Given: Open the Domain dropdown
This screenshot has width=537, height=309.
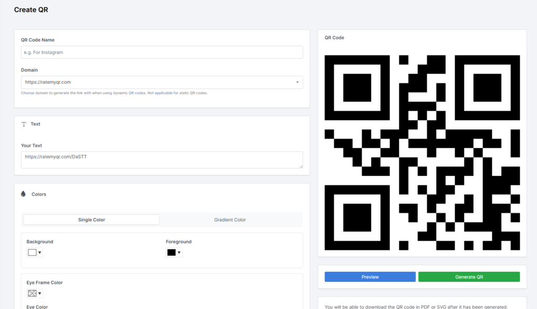Looking at the screenshot, I should pos(162,82).
